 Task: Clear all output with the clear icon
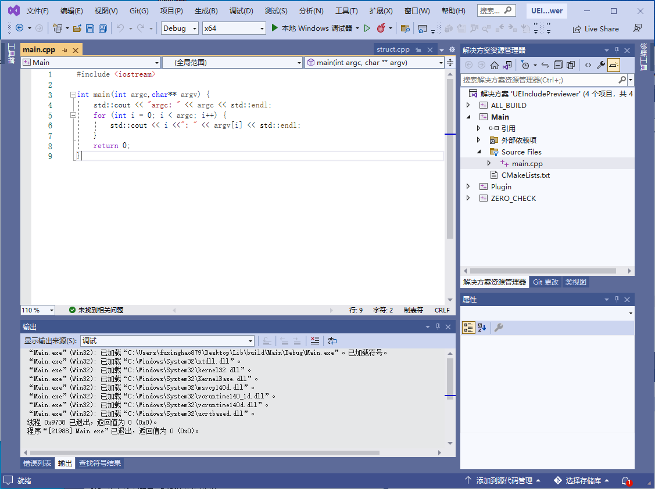[x=314, y=341]
